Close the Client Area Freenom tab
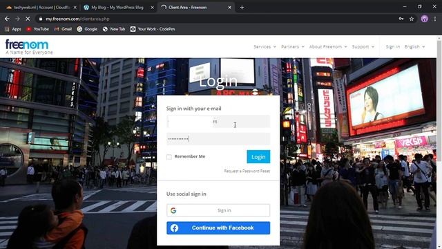This screenshot has height=249, width=442. click(x=229, y=8)
